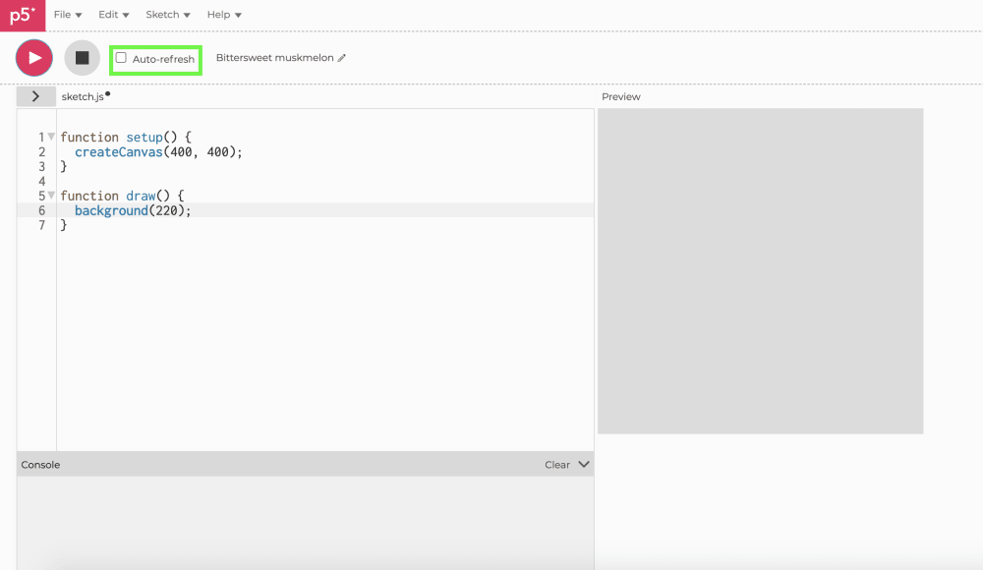Click inside the empty console output area
983x570 pixels.
[x=306, y=523]
